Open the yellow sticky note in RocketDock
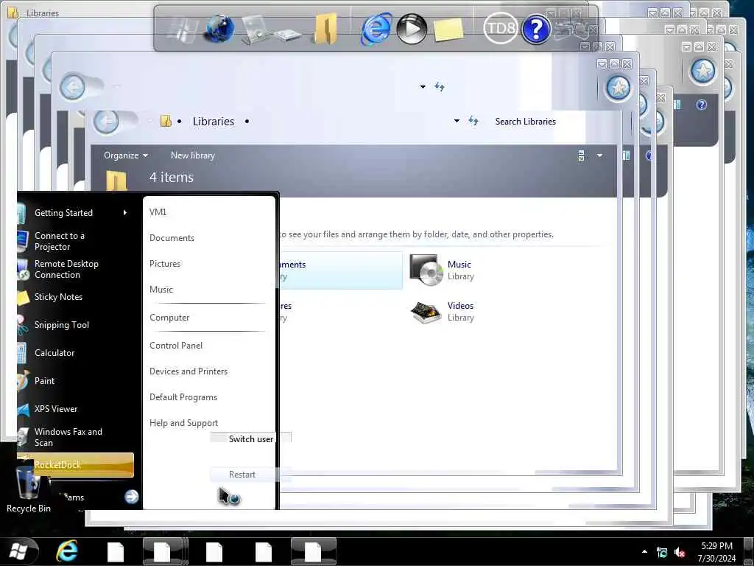 pos(448,29)
